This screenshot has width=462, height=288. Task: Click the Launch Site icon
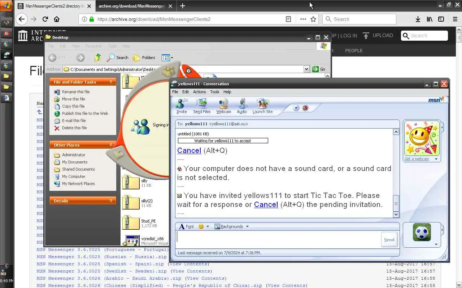point(263,106)
